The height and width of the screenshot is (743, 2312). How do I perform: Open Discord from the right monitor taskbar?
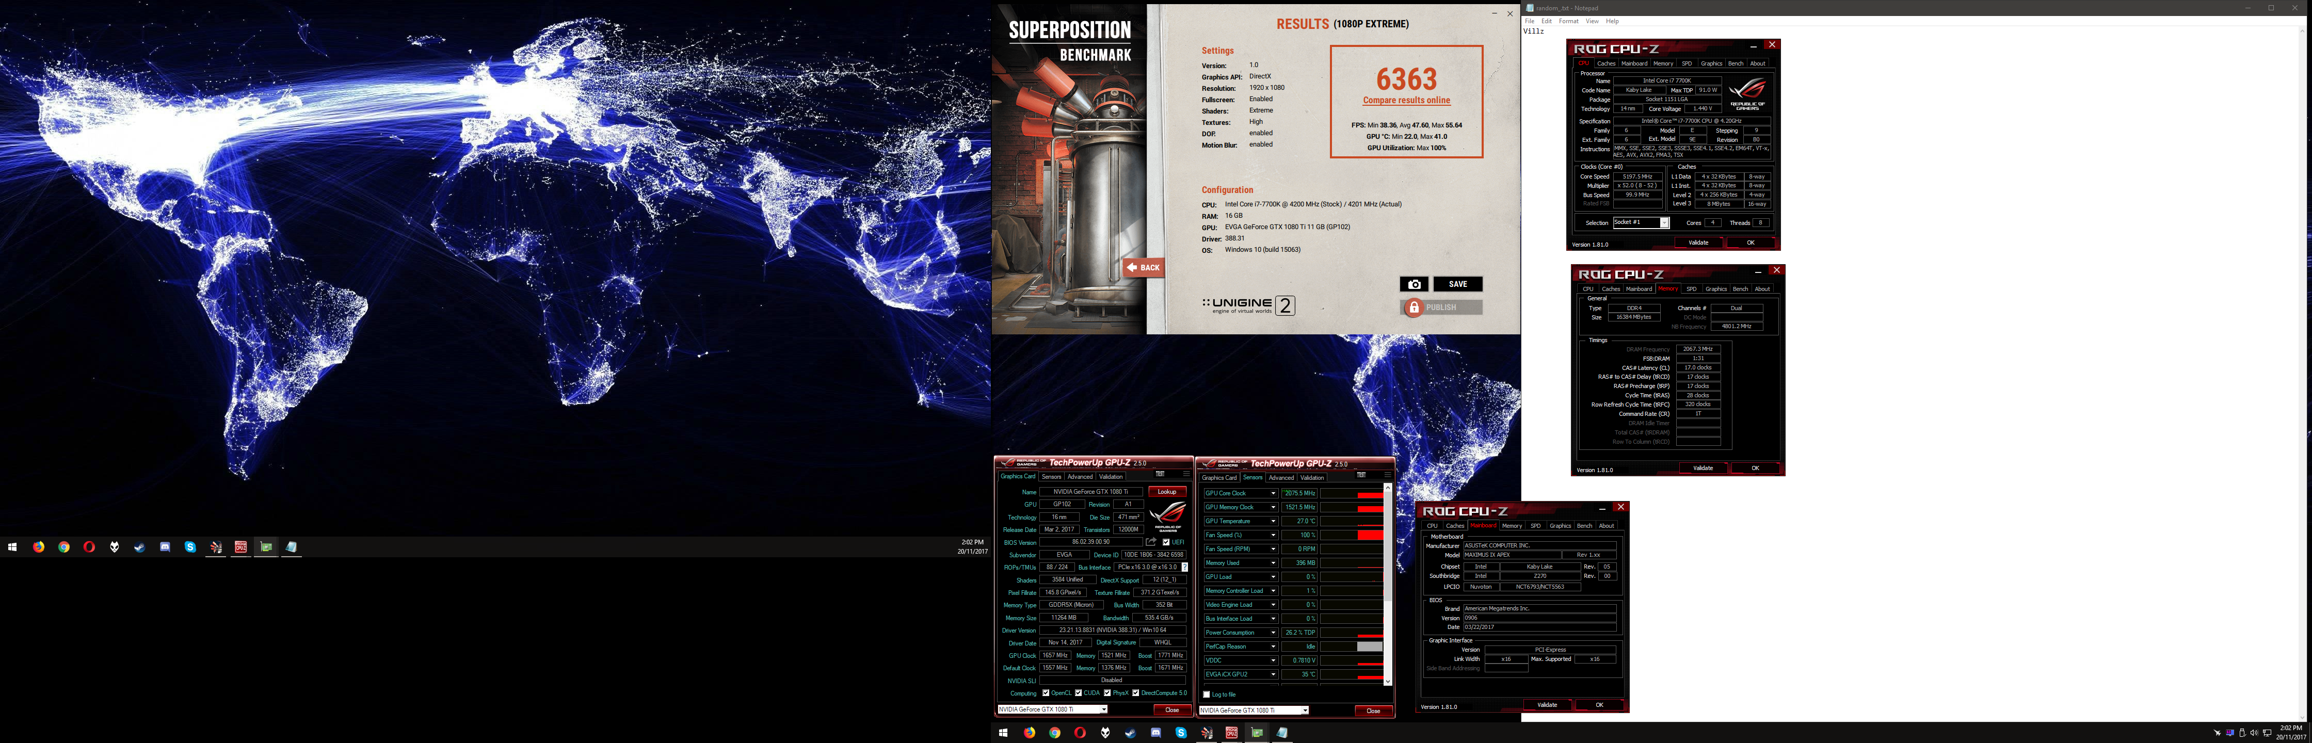[x=1156, y=732]
